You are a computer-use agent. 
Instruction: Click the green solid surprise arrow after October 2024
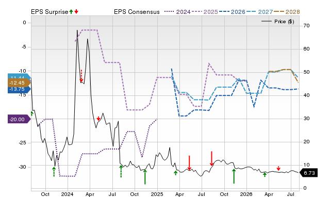pos(145,177)
